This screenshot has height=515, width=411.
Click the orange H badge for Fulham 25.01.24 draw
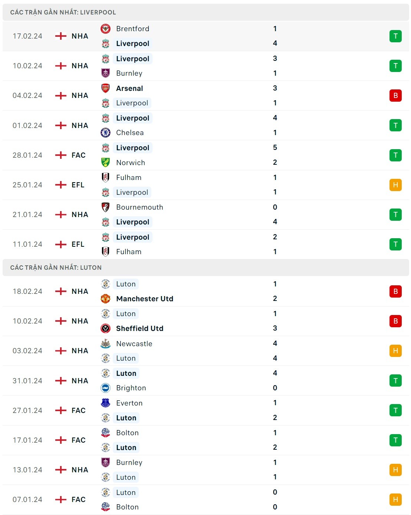click(x=395, y=185)
